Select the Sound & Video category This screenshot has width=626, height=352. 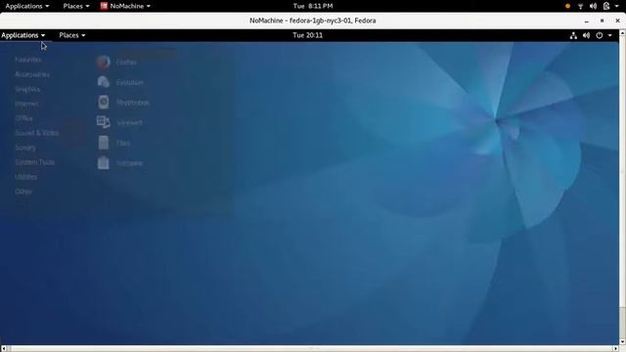coord(37,133)
